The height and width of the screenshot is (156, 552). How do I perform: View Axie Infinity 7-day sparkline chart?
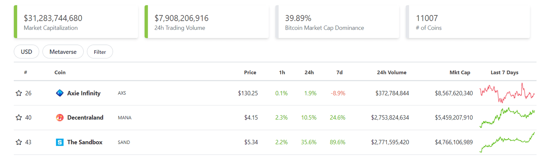point(507,93)
